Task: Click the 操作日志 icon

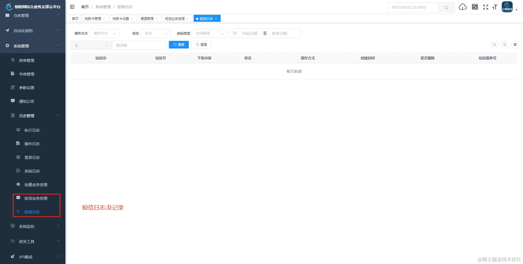Action: 18,143
